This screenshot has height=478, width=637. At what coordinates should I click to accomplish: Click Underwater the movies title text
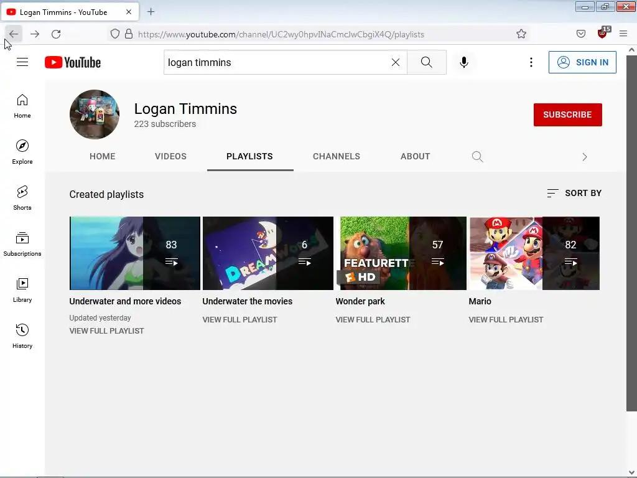coord(248,301)
